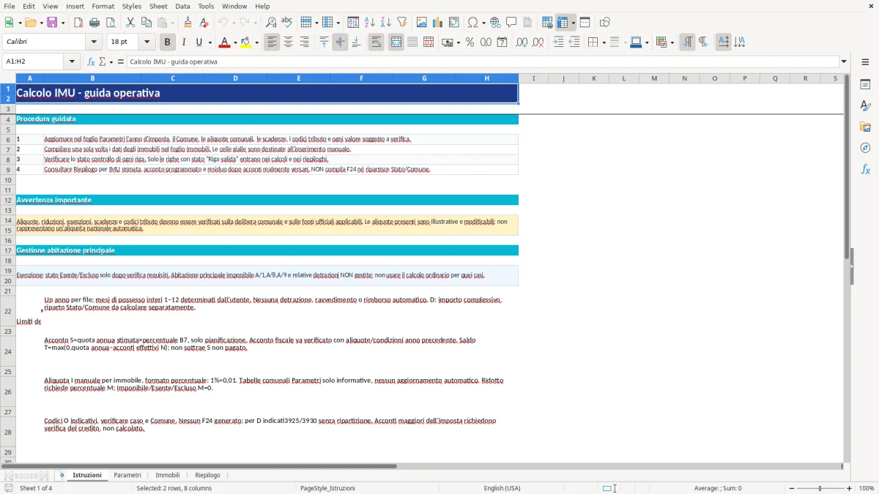Expand the formula bar arrow

pos(844,61)
